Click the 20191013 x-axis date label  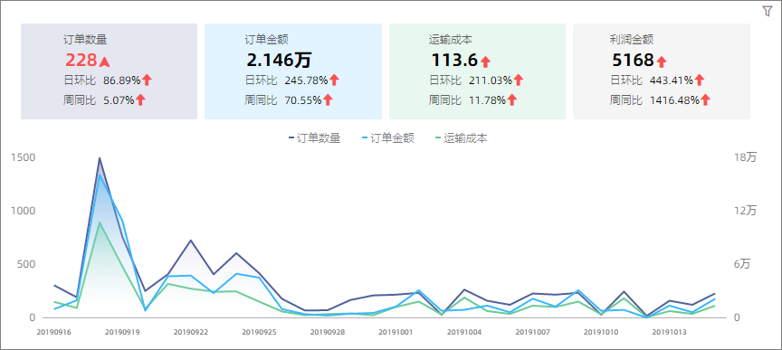[669, 332]
